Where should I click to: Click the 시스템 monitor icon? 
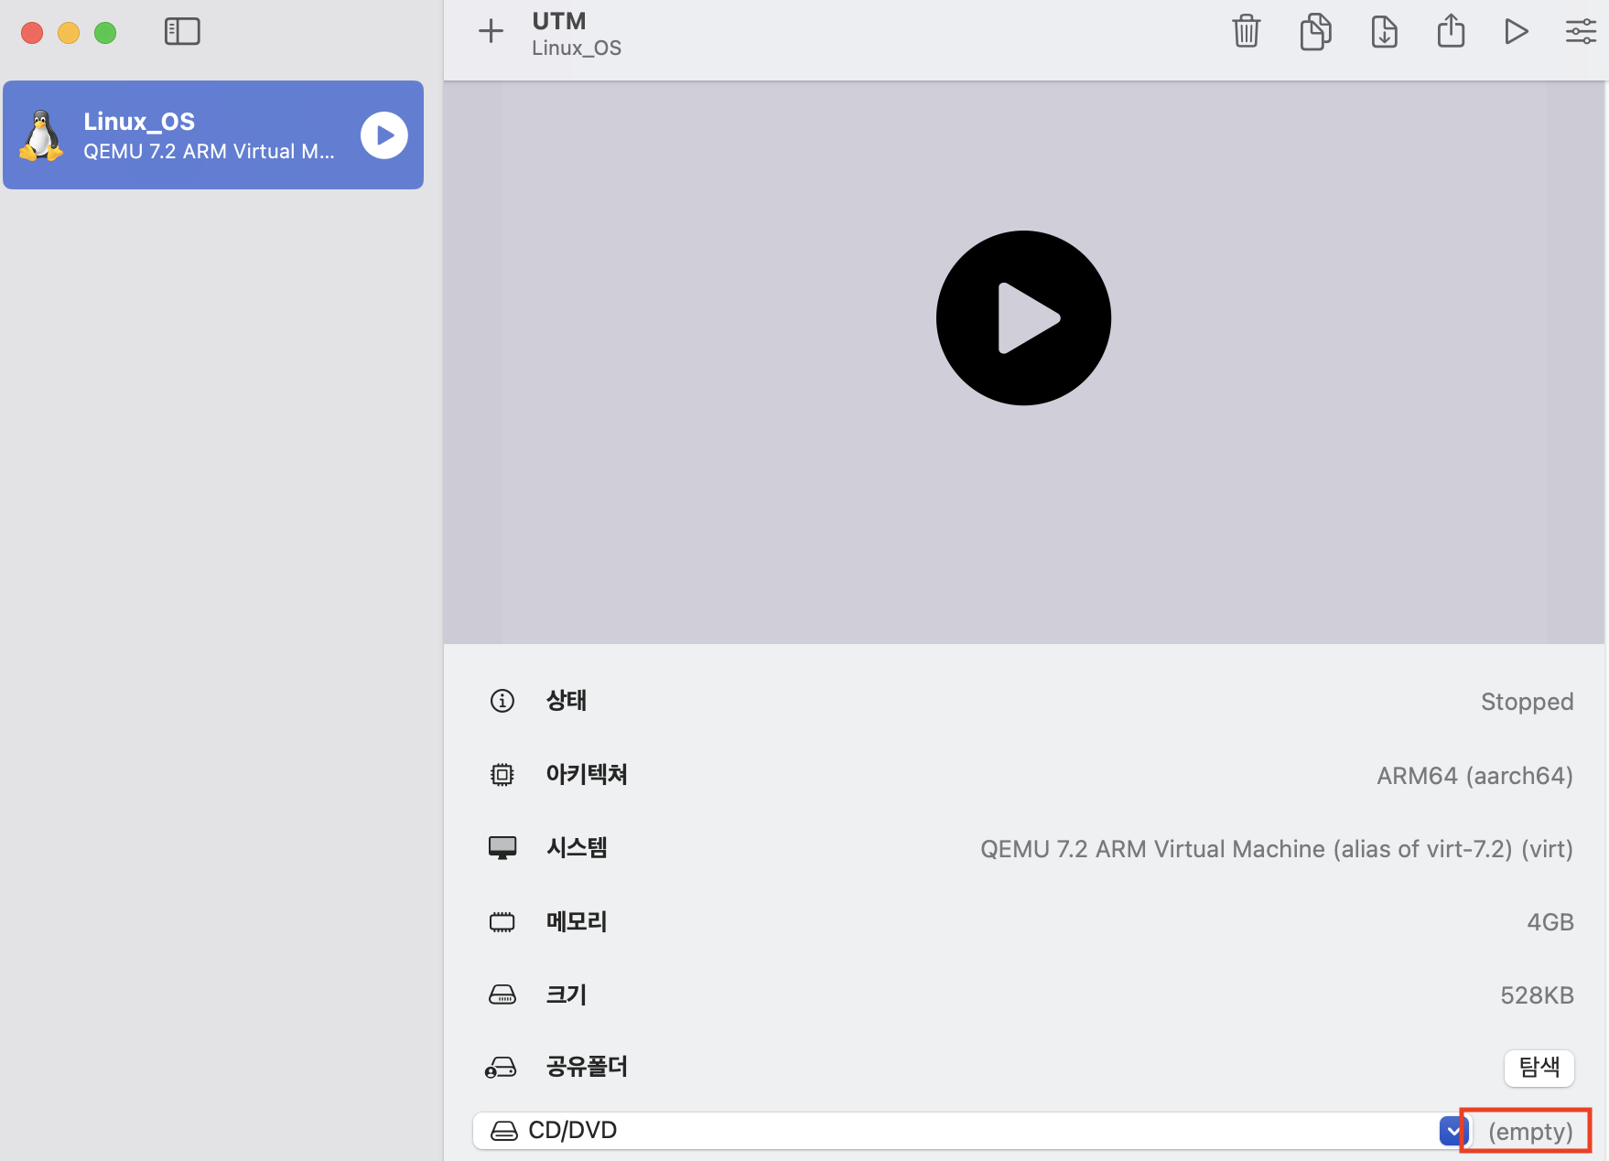pyautogui.click(x=502, y=848)
